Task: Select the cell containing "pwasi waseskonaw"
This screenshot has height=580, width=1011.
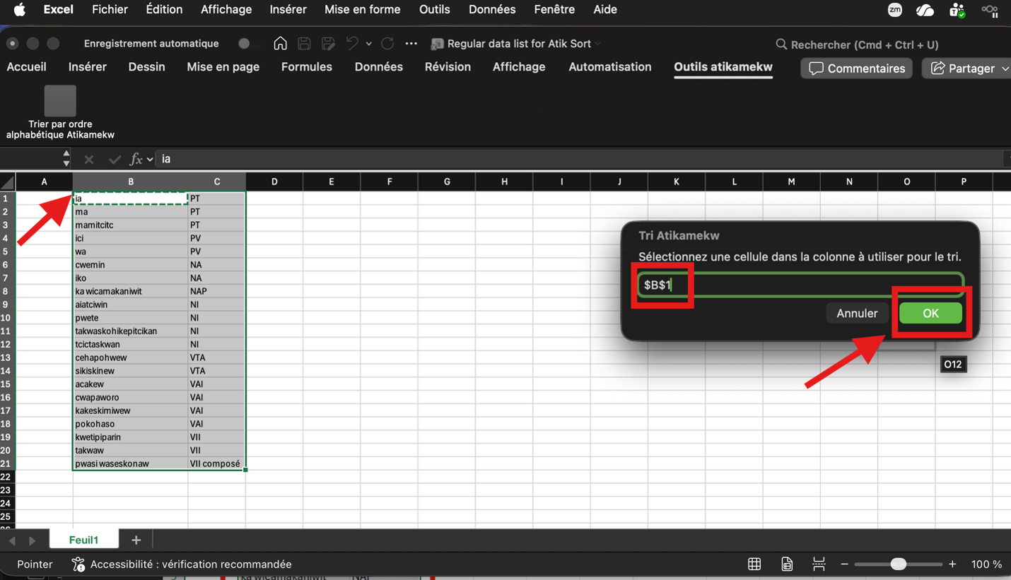Action: 131,463
